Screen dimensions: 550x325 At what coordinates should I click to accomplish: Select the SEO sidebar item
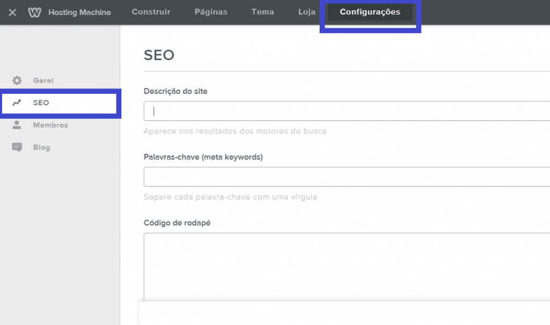[x=40, y=102]
